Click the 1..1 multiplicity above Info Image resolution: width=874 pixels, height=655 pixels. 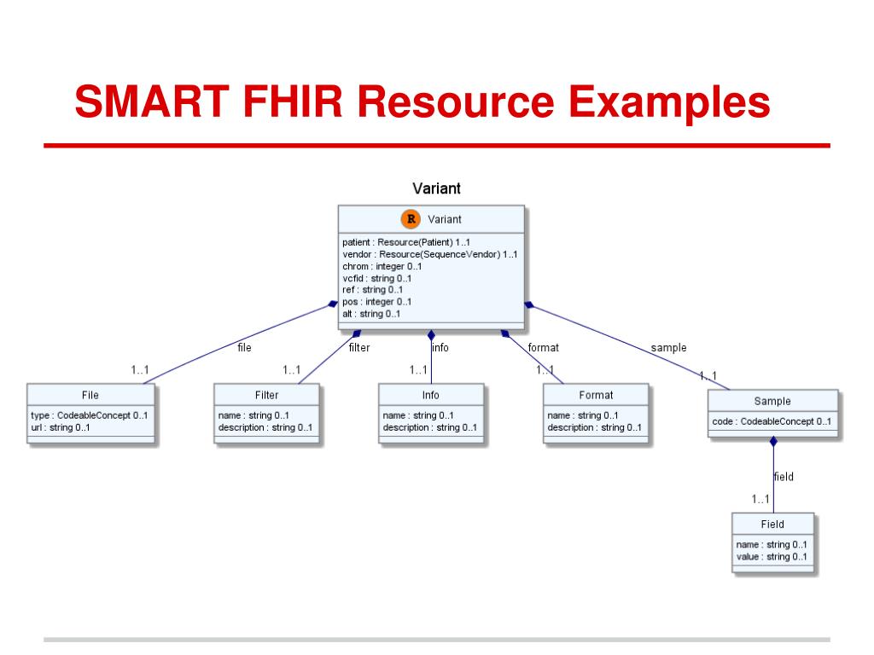click(x=418, y=370)
